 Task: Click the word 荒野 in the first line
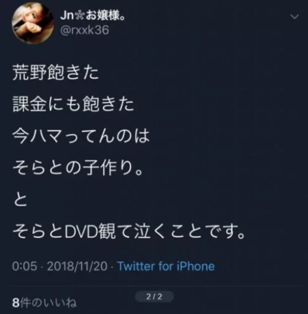coord(30,73)
